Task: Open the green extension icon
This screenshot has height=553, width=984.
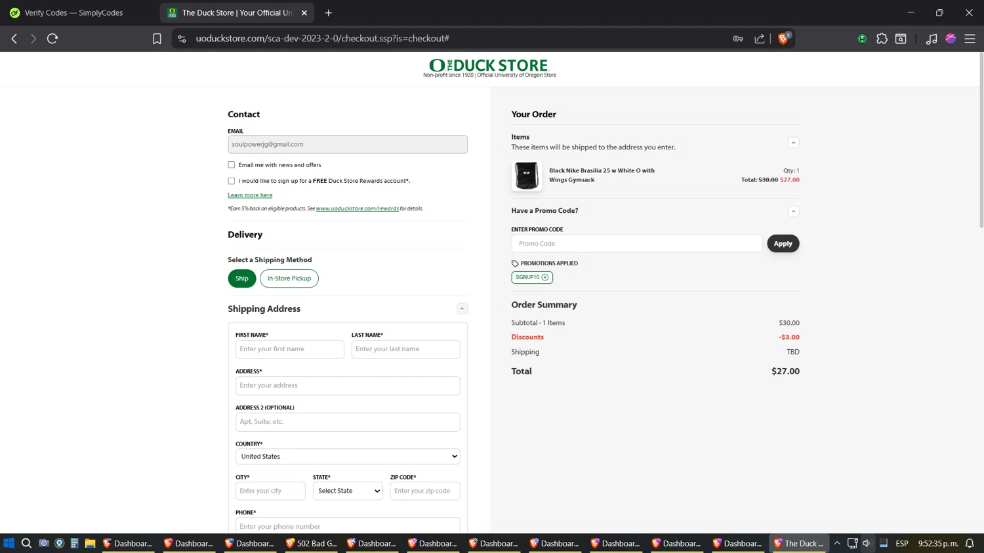Action: click(862, 39)
